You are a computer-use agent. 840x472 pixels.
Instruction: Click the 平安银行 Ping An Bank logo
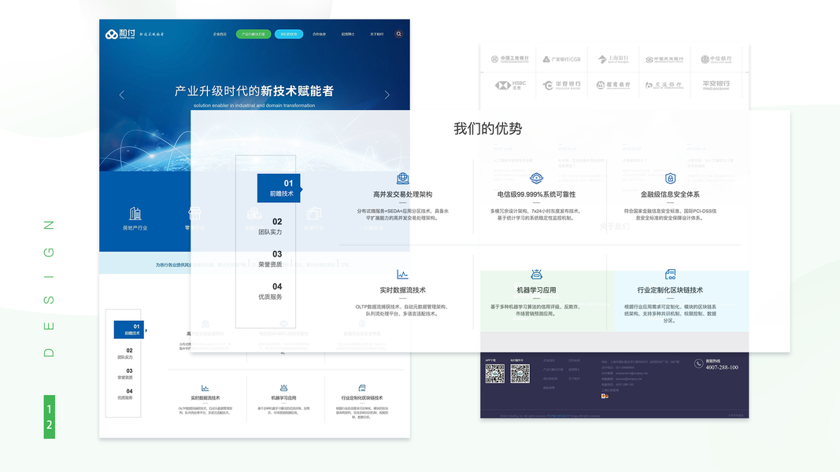[x=716, y=85]
